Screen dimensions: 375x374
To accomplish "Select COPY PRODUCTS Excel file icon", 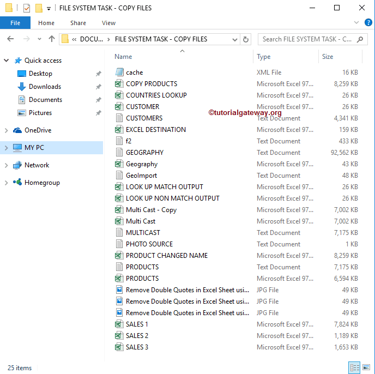I will click(x=119, y=84).
